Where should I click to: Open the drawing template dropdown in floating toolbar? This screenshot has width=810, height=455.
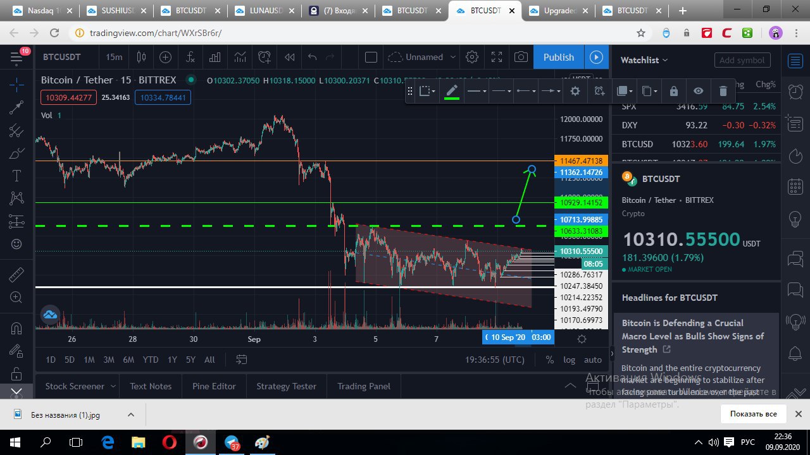tap(428, 91)
